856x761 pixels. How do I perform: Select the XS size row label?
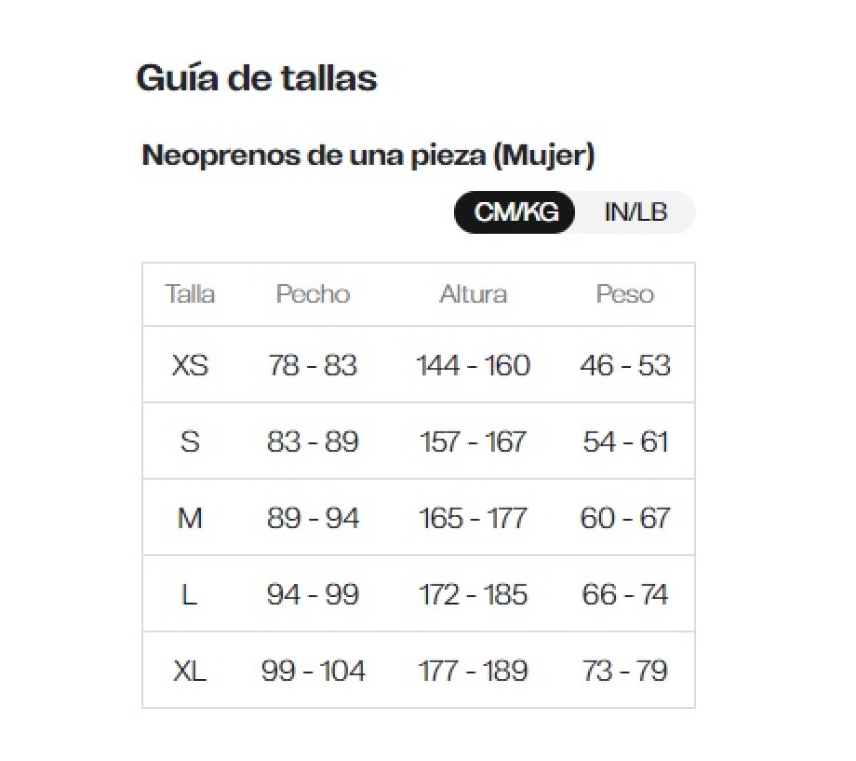pos(190,365)
